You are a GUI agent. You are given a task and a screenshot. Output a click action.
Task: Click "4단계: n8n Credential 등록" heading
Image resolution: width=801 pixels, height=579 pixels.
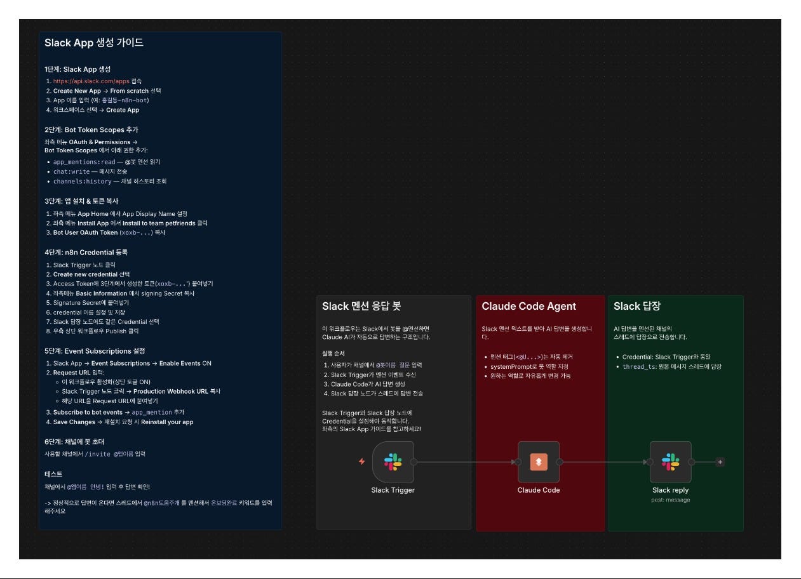tap(85, 252)
